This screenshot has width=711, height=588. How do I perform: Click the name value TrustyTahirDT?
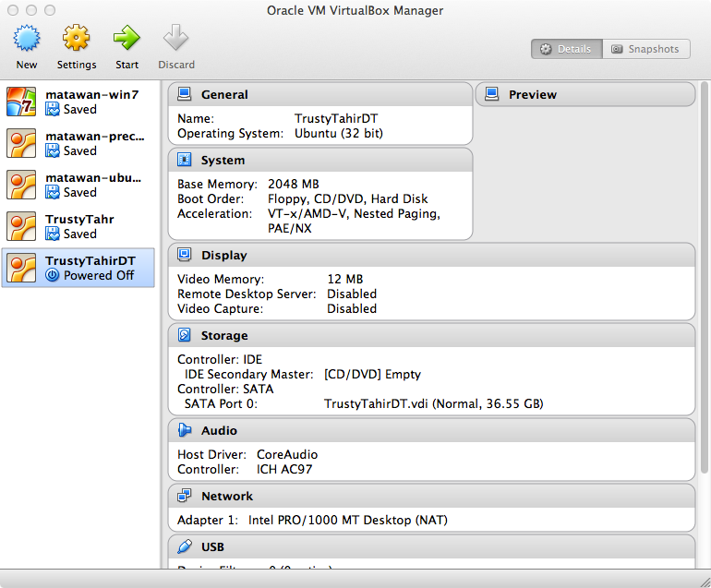(x=336, y=118)
